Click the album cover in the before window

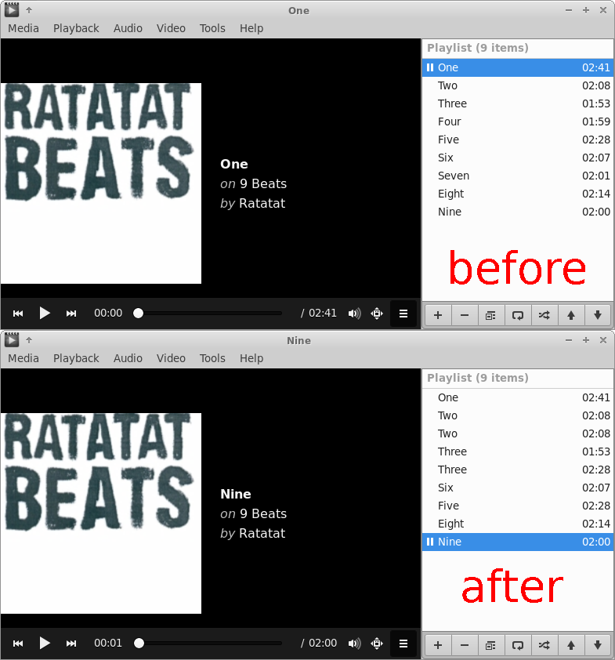click(101, 183)
